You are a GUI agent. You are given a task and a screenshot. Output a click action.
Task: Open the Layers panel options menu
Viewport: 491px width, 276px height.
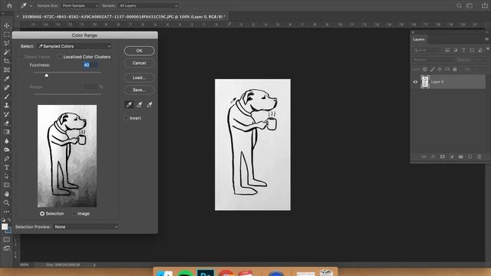[486, 39]
